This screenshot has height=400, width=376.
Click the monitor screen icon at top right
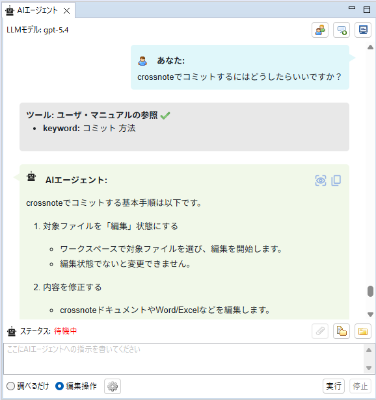(363, 30)
